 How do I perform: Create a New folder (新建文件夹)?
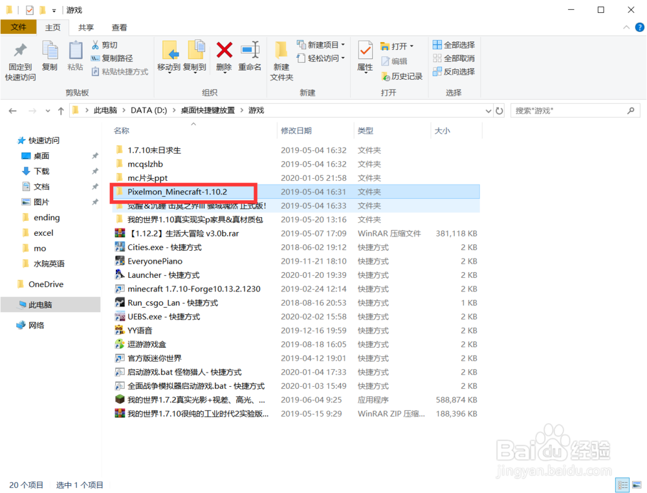pyautogui.click(x=281, y=61)
